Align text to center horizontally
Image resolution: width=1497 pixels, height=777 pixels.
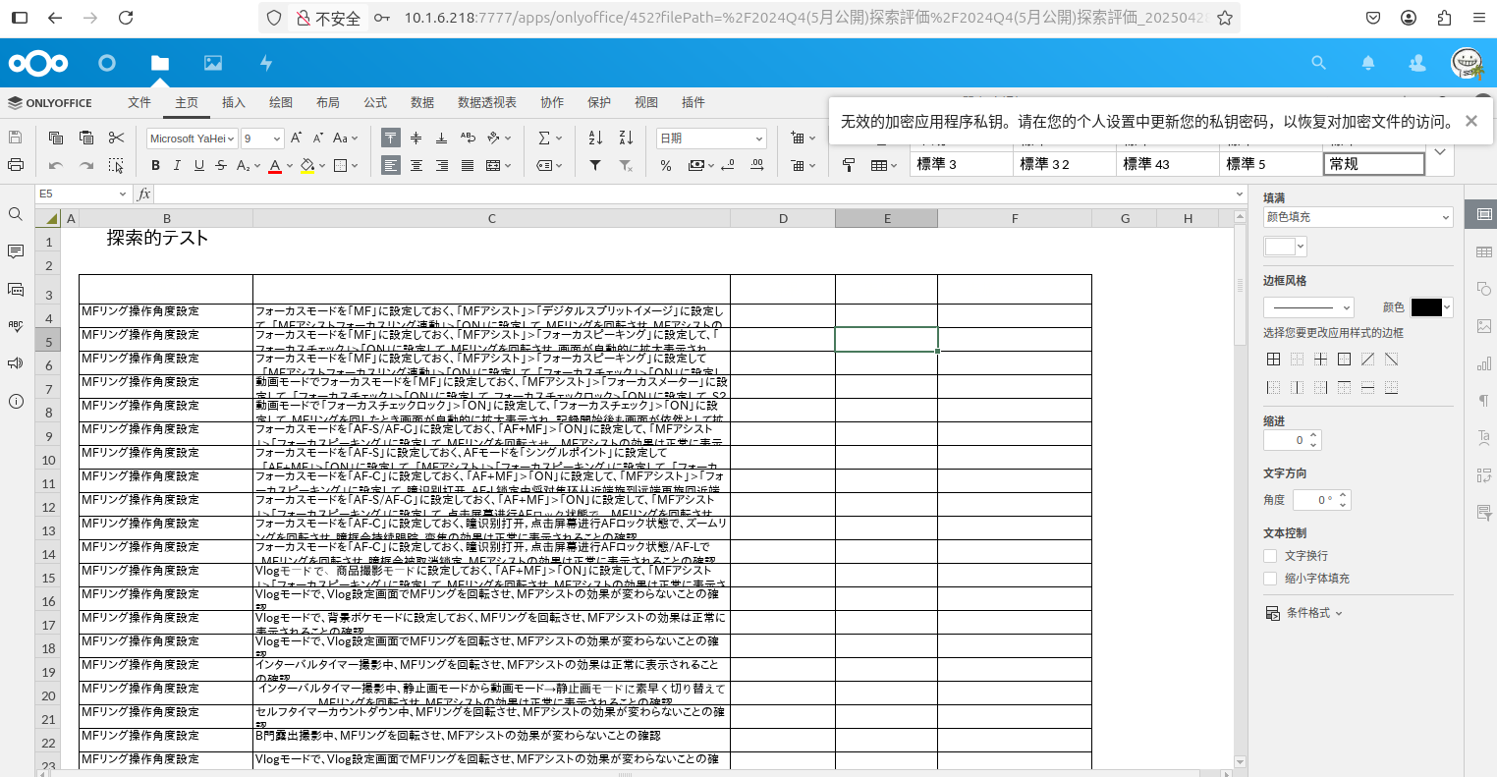tap(416, 166)
